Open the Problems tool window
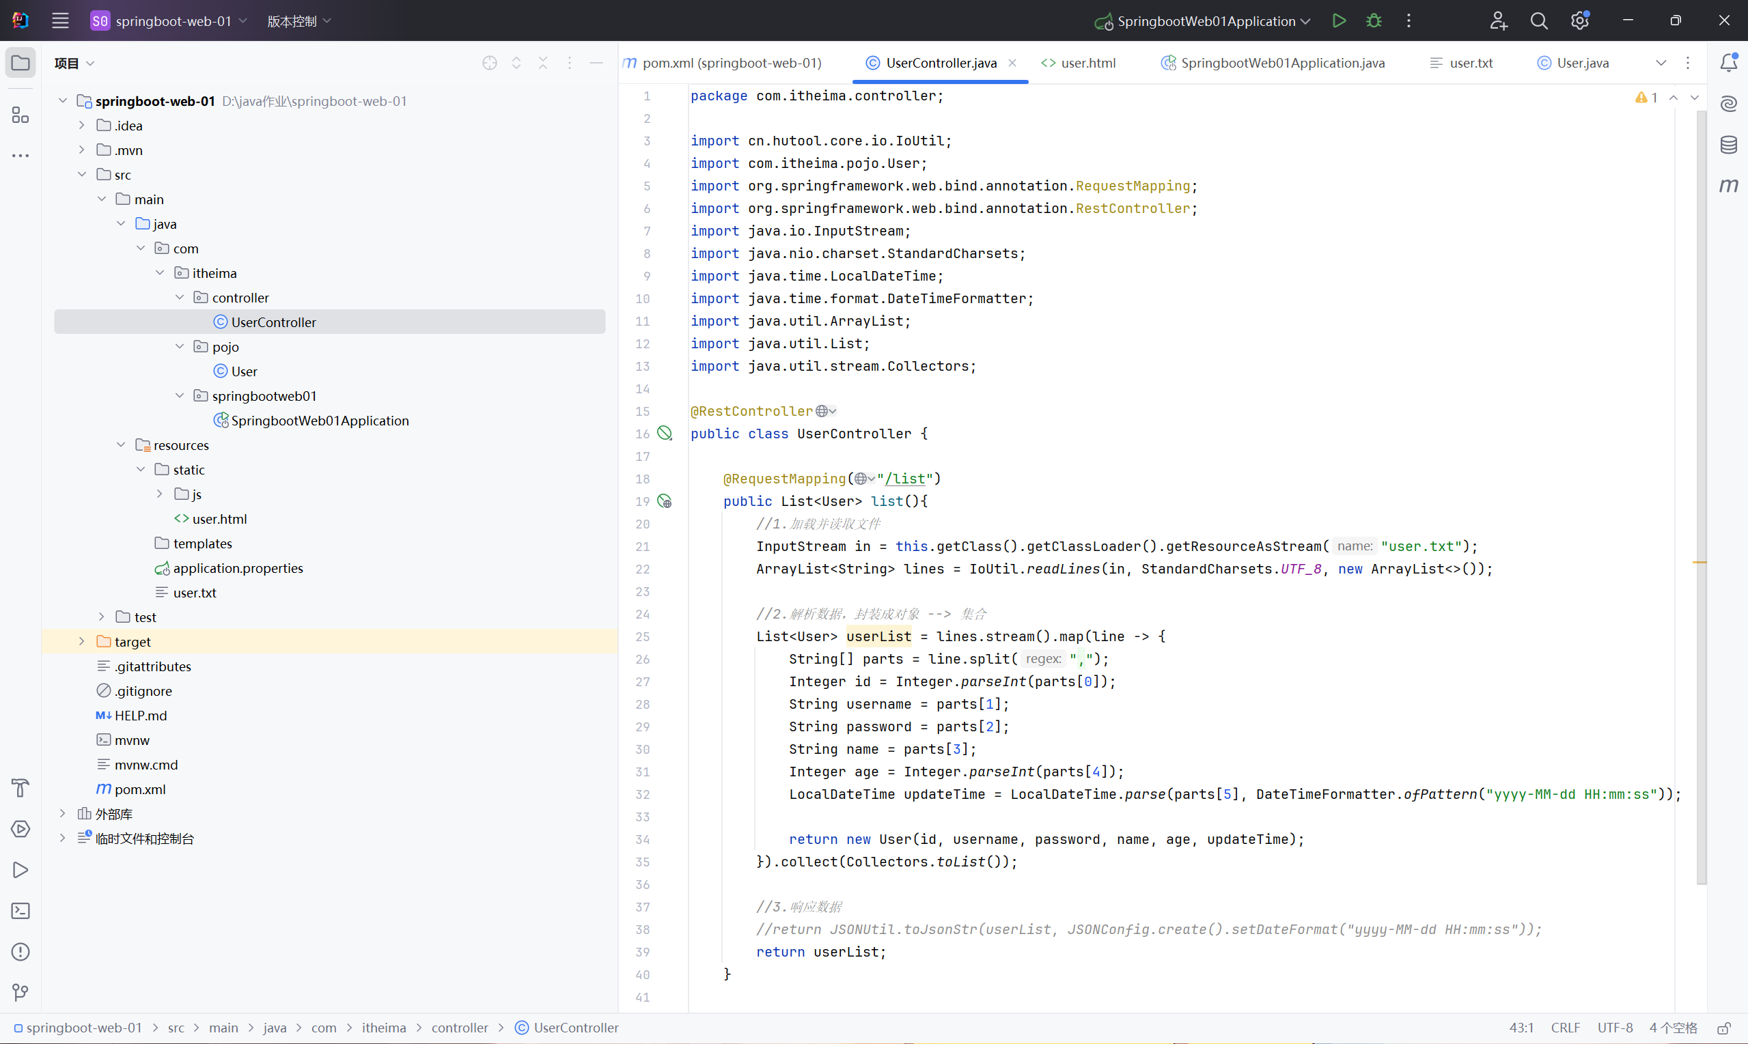 [x=20, y=952]
